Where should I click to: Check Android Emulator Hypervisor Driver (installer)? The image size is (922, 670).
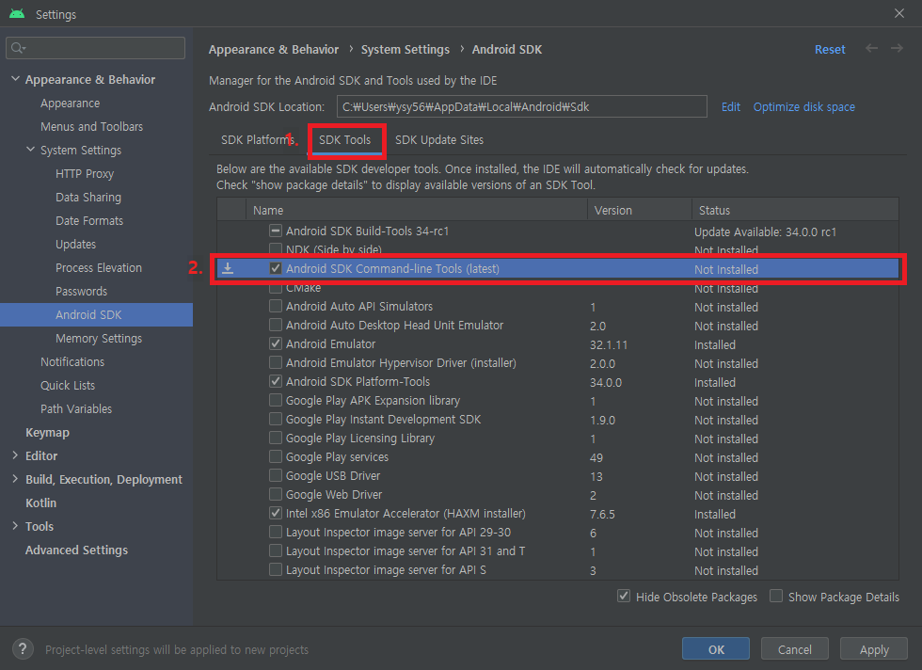click(x=275, y=362)
